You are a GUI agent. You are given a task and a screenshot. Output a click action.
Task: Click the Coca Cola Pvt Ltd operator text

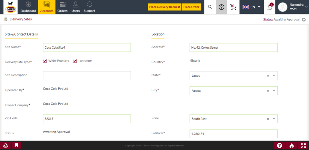(x=56, y=89)
